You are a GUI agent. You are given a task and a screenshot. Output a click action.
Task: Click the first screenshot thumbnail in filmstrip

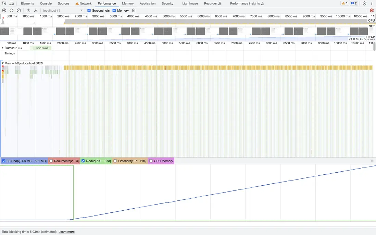coord(4,31)
